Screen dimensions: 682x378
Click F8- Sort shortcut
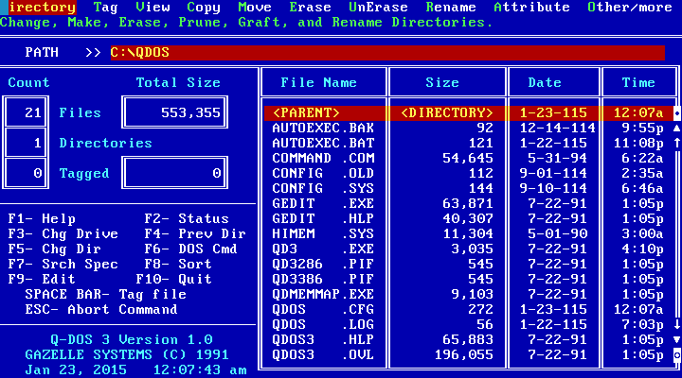pyautogui.click(x=178, y=265)
